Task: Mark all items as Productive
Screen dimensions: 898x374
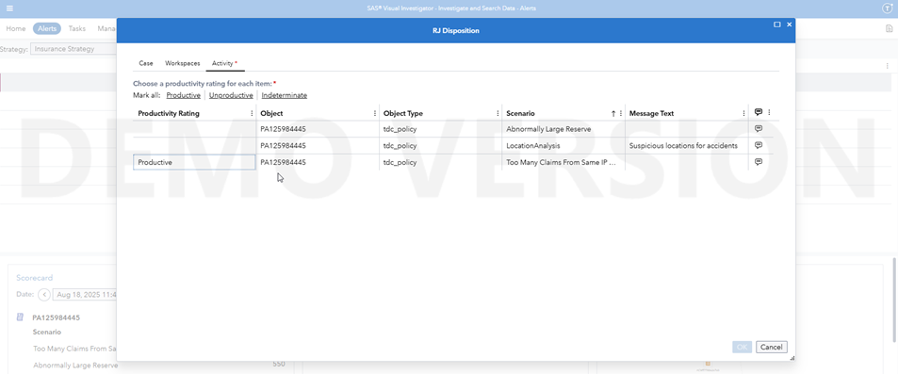Action: (x=183, y=95)
